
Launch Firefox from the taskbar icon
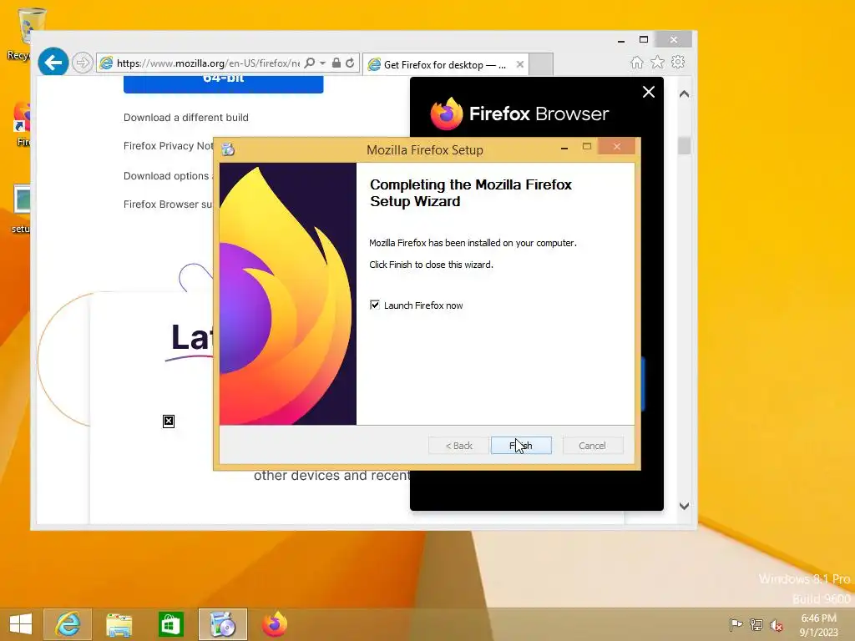pyautogui.click(x=274, y=624)
